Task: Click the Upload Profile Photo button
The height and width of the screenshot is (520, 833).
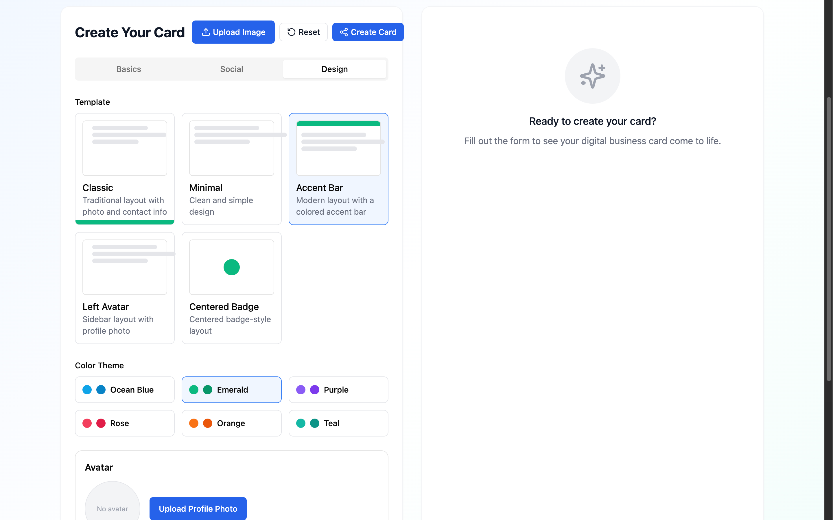Action: pos(198,508)
